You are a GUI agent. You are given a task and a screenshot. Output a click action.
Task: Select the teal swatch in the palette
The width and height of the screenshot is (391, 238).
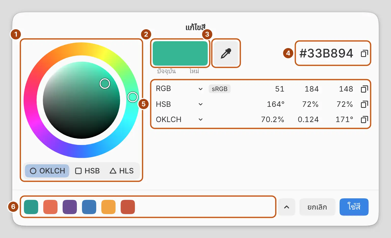point(31,207)
